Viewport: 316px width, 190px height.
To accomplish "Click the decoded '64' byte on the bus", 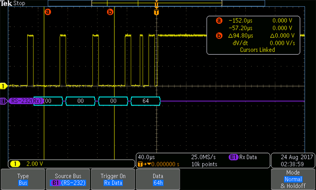I will coord(146,101).
